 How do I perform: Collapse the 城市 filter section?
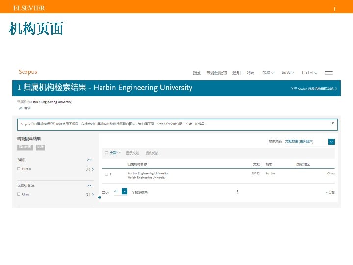pyautogui.click(x=89, y=160)
